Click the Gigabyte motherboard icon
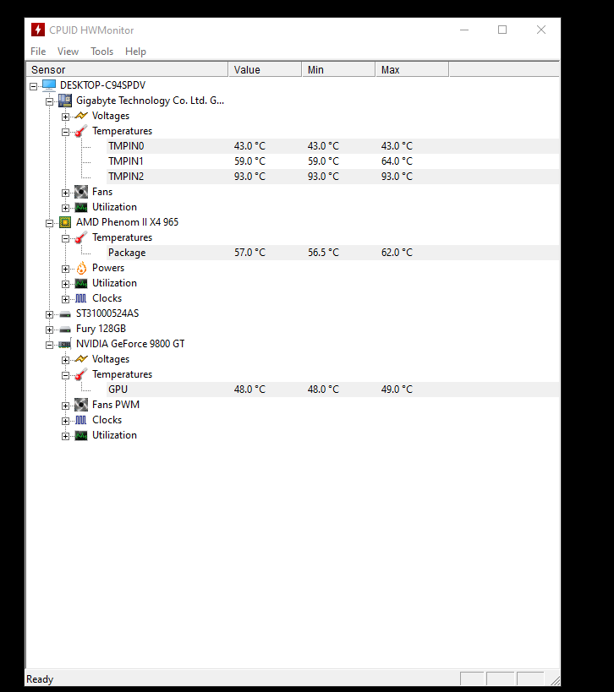 65,101
